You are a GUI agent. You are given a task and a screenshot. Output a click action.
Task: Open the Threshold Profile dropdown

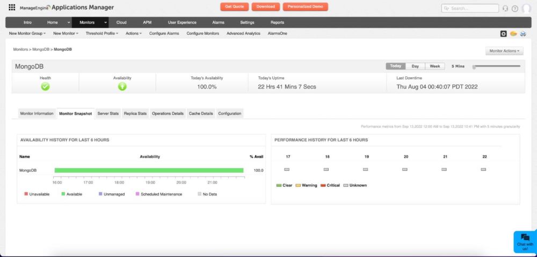(x=102, y=33)
